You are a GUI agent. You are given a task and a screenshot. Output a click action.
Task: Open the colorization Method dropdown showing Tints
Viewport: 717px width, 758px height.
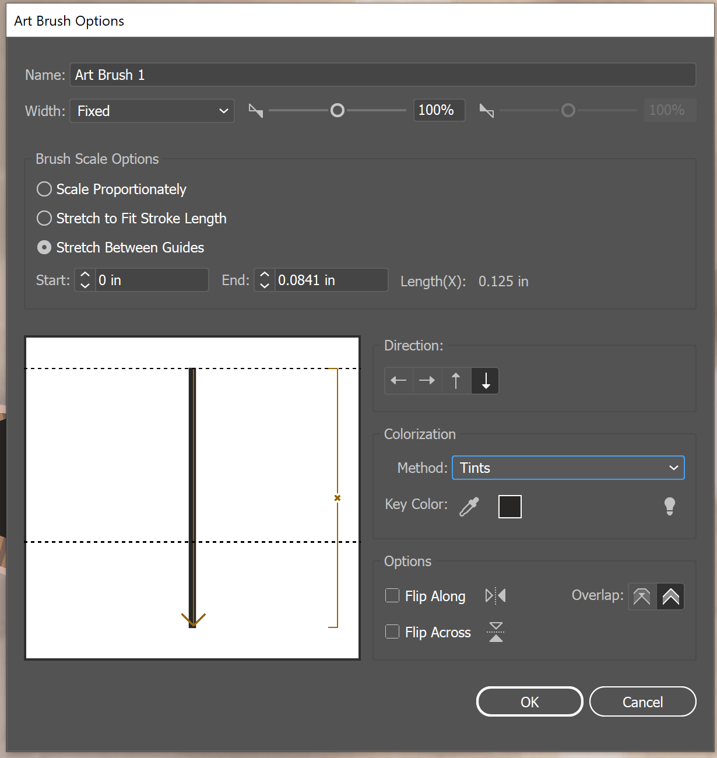[568, 468]
